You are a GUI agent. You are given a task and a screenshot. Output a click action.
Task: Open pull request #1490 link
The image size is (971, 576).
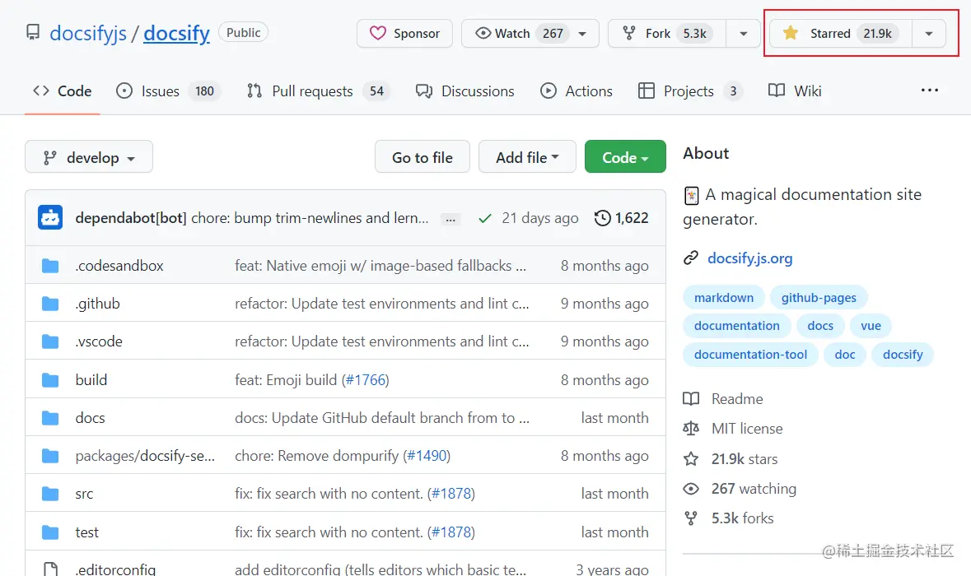[x=427, y=456]
